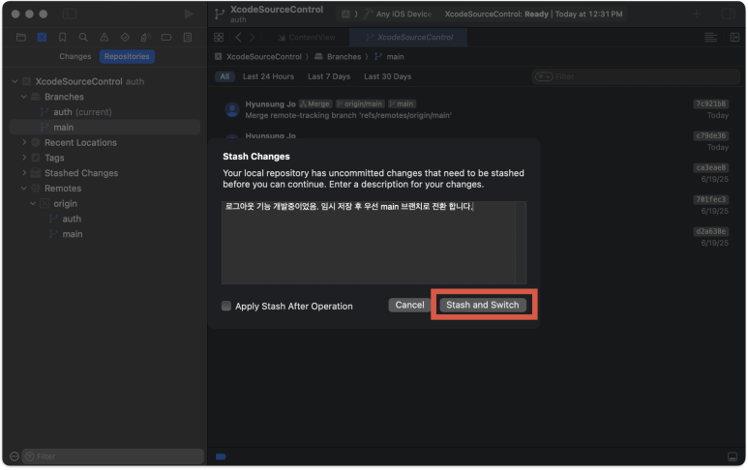
Task: Enable Apply Stash After Operation checkbox
Action: 226,306
